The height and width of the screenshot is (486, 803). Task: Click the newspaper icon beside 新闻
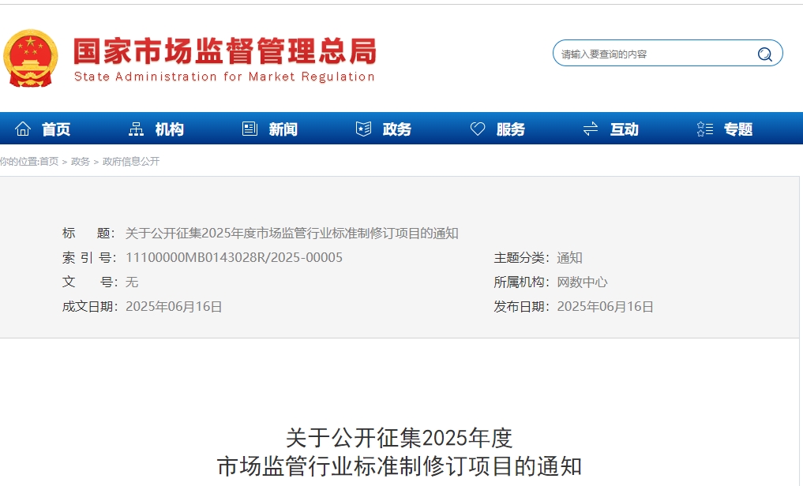click(250, 129)
